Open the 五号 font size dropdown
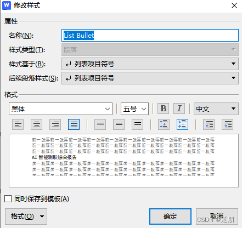Image resolution: width=242 pixels, height=228 pixels. 134,109
